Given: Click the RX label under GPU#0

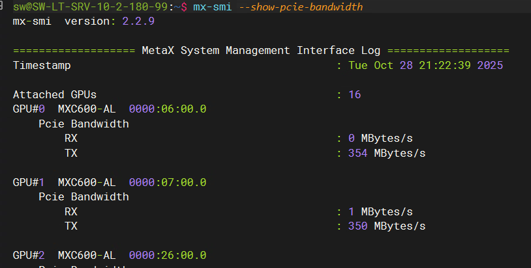Looking at the screenshot, I should coord(70,139).
